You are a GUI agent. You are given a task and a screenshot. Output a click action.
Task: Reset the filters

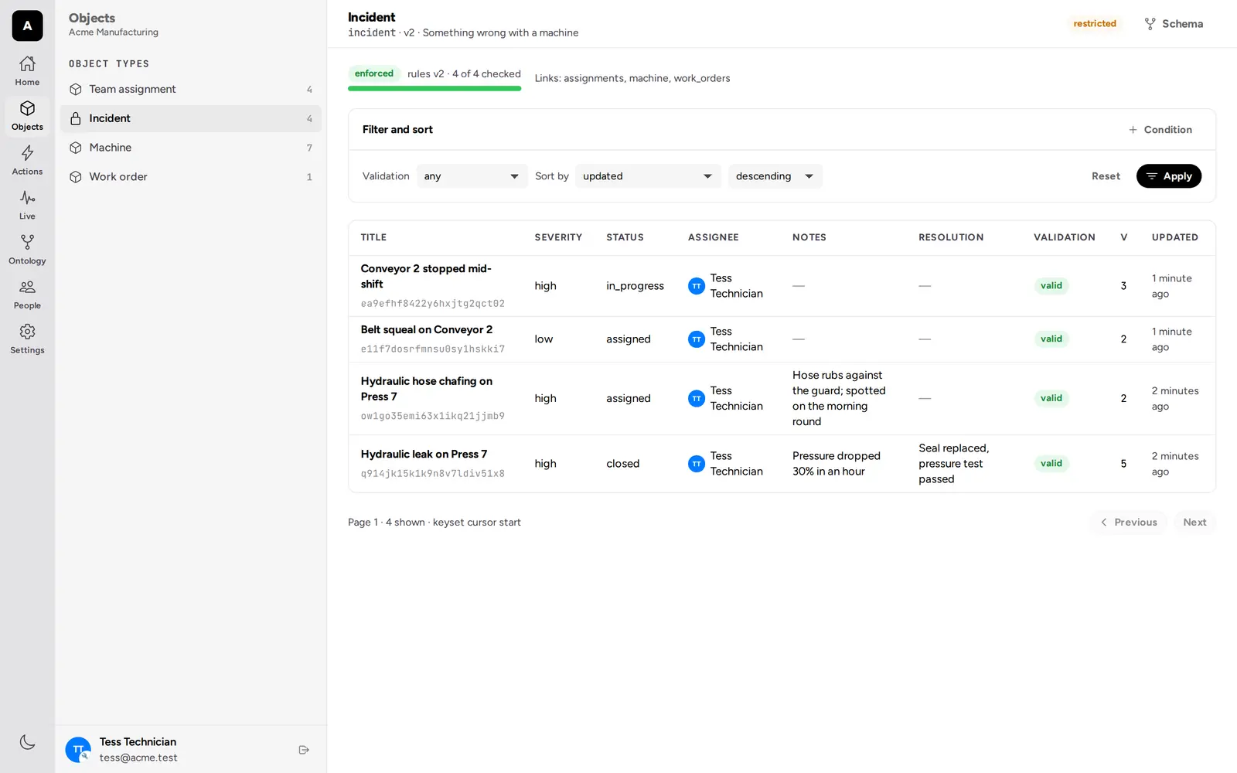[1106, 176]
